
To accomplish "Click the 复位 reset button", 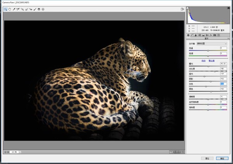I will [207, 159].
